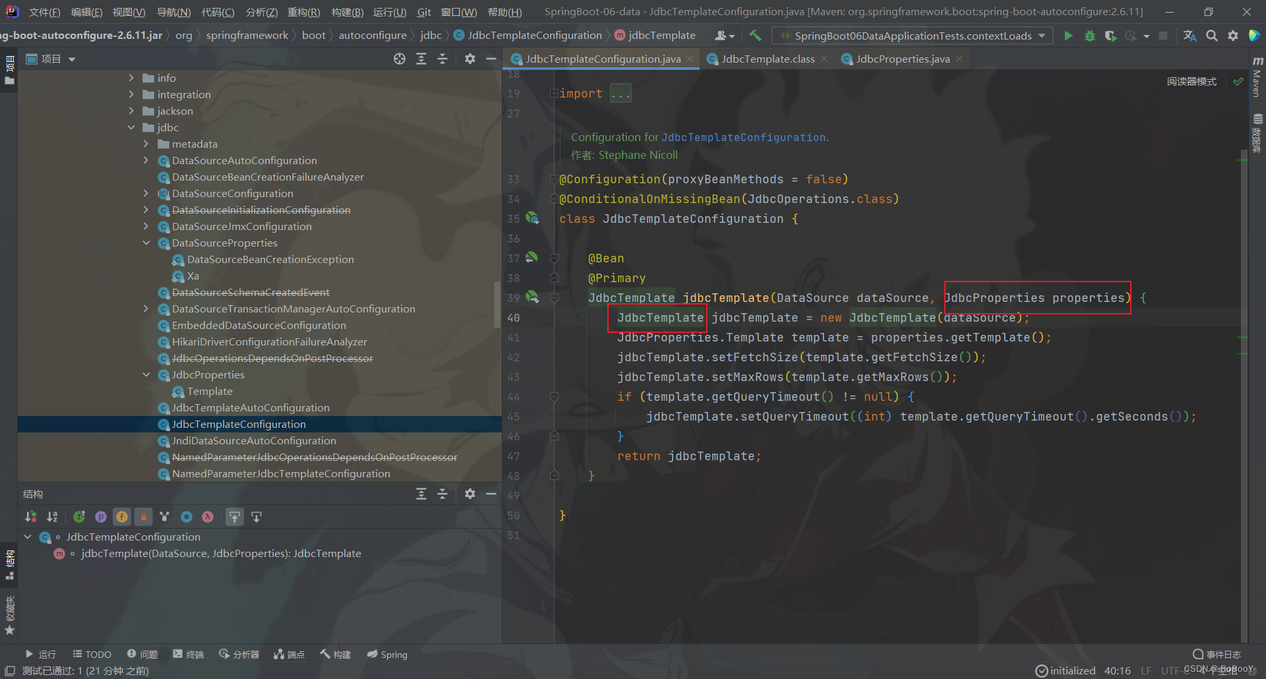Click the gutter icon on line 39
The height and width of the screenshot is (679, 1266).
[532, 297]
